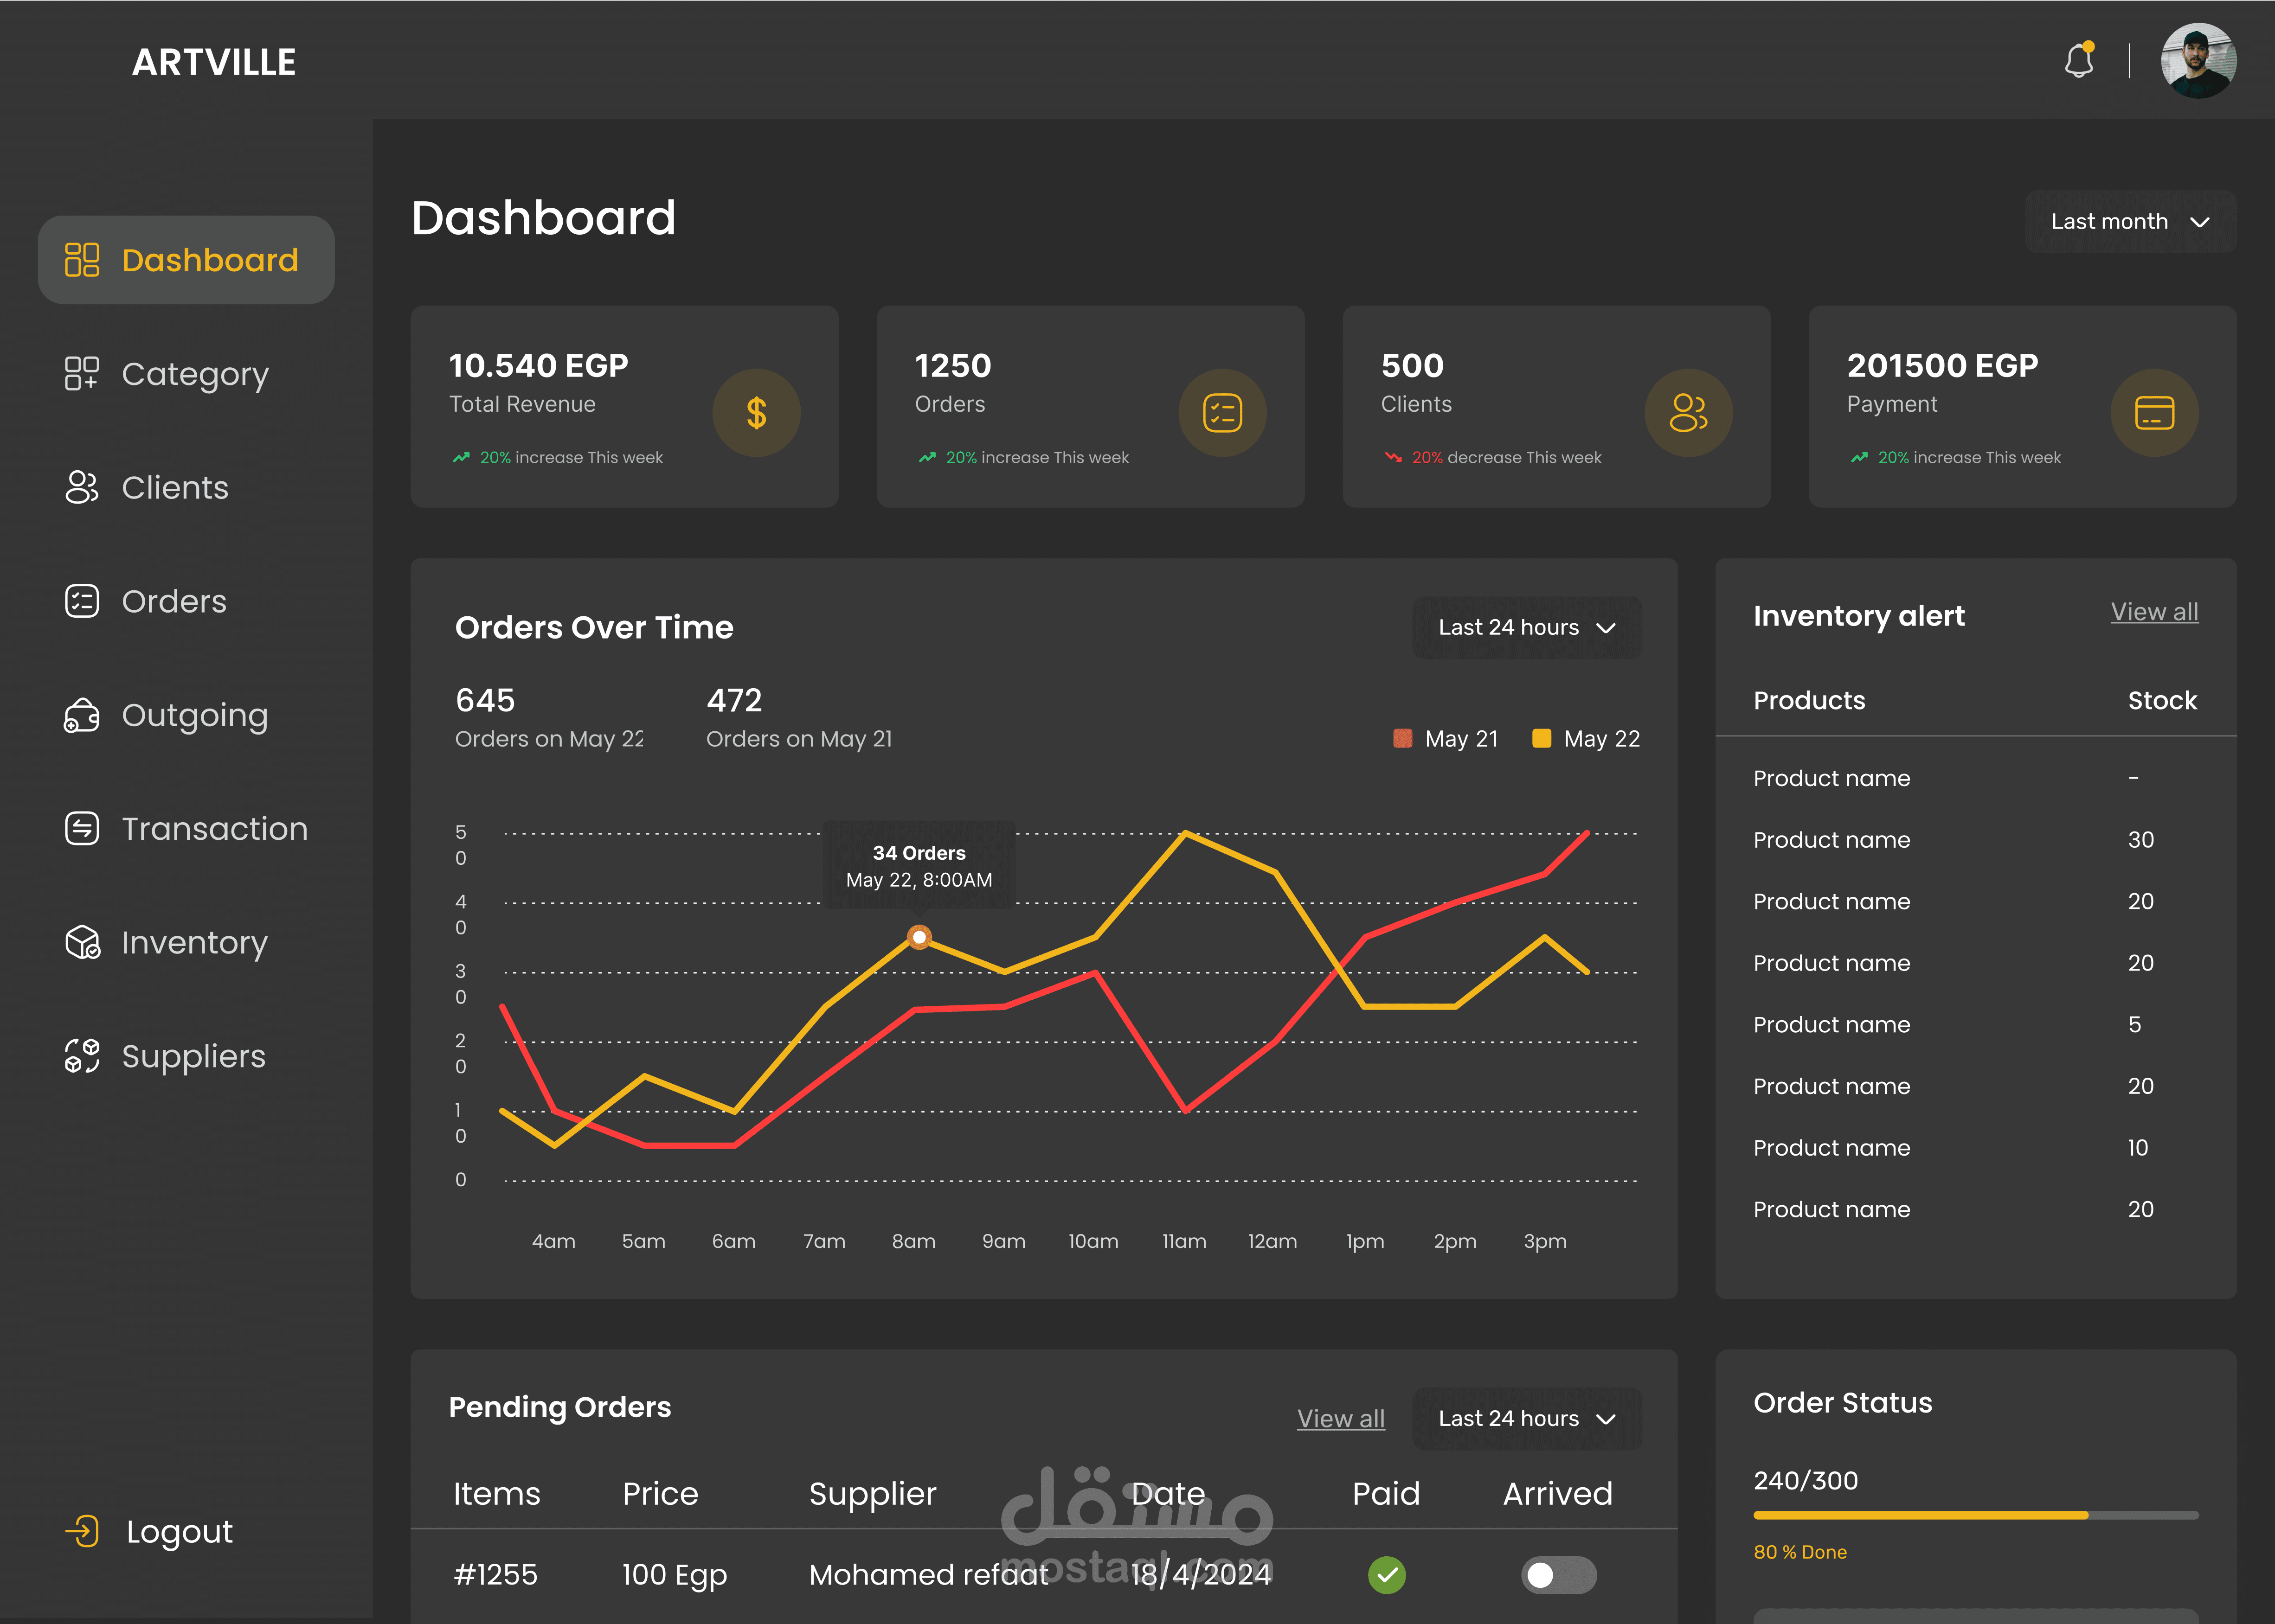Toggle the May 21 legend series
2275x1624 pixels.
tap(1446, 739)
